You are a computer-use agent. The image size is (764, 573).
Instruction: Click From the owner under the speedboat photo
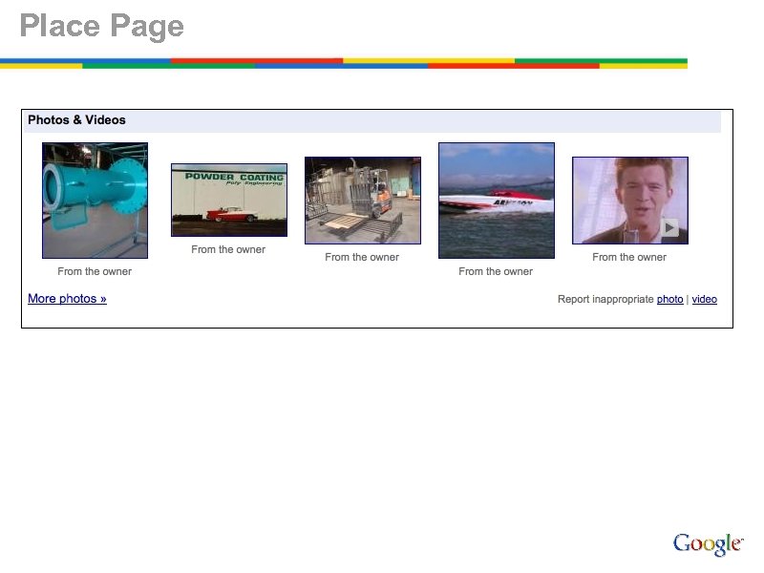pyautogui.click(x=495, y=271)
